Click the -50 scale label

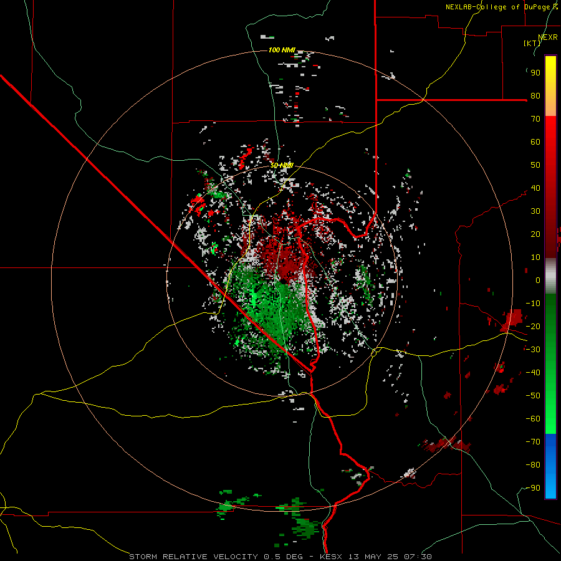(533, 396)
